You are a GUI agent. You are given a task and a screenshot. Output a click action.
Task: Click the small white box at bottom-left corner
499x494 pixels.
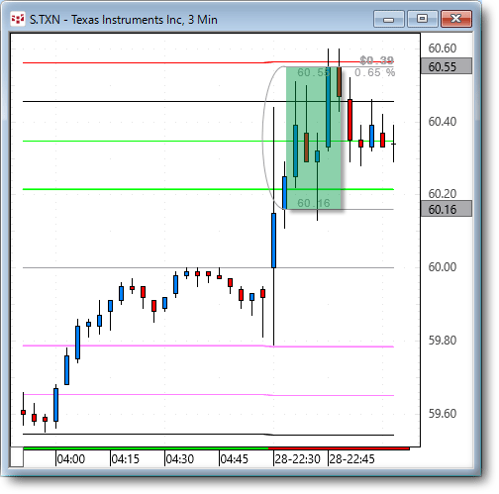(17, 457)
